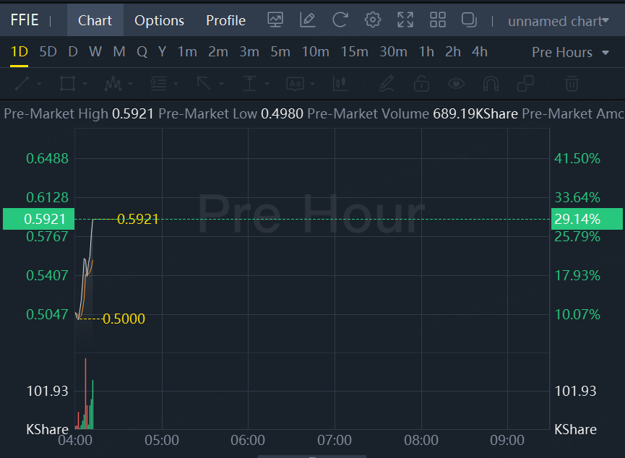The height and width of the screenshot is (458, 625).
Task: Click the pop-out window icon
Action: (x=469, y=20)
